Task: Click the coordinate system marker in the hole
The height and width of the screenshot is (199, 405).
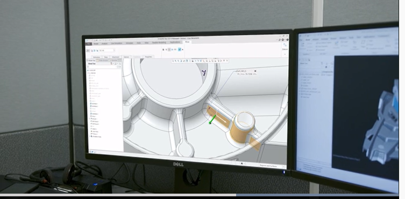Action: 204,73
